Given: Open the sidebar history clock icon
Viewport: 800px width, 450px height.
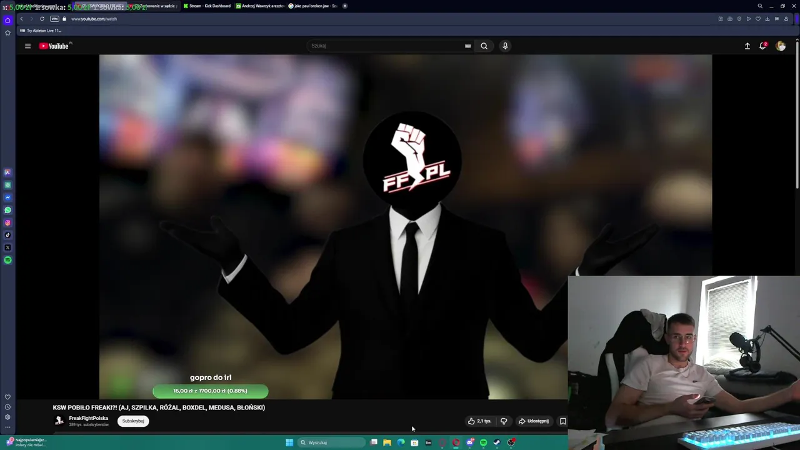Looking at the screenshot, I should (x=7, y=407).
